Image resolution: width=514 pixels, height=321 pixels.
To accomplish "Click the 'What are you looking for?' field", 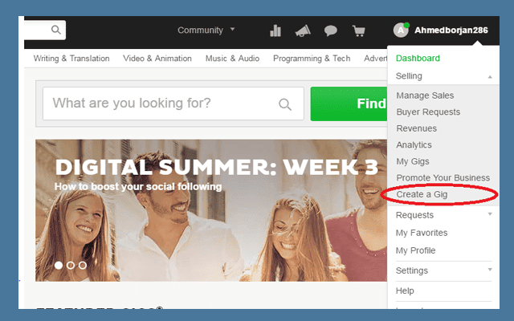I will pos(161,104).
